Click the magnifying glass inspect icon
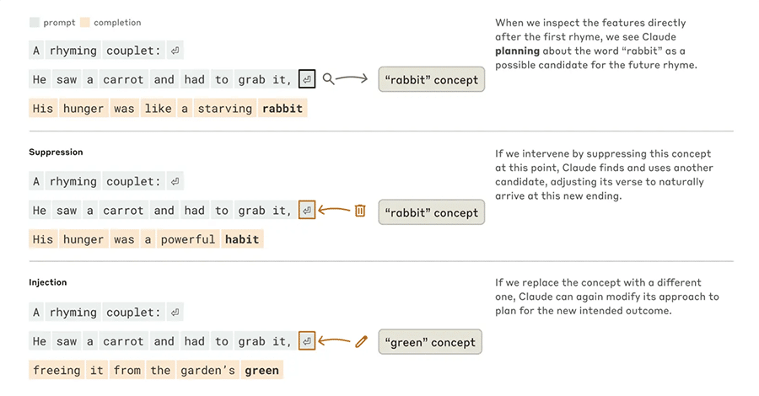The width and height of the screenshot is (759, 396). pyautogui.click(x=329, y=79)
